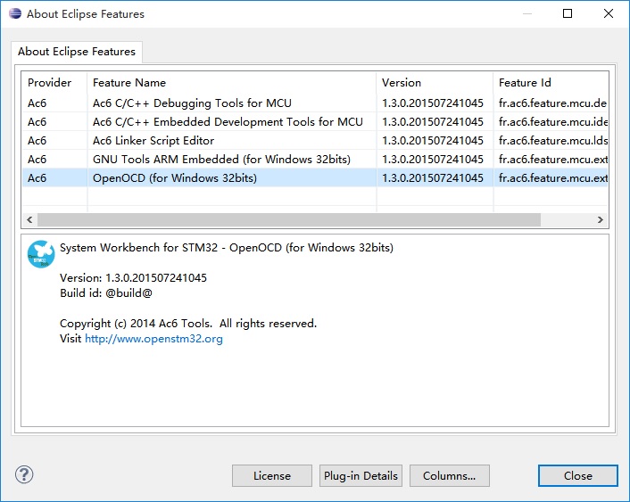The height and width of the screenshot is (502, 630).
Task: Click fr.ac6.feature.mcu.de feature id cell
Action: point(552,103)
